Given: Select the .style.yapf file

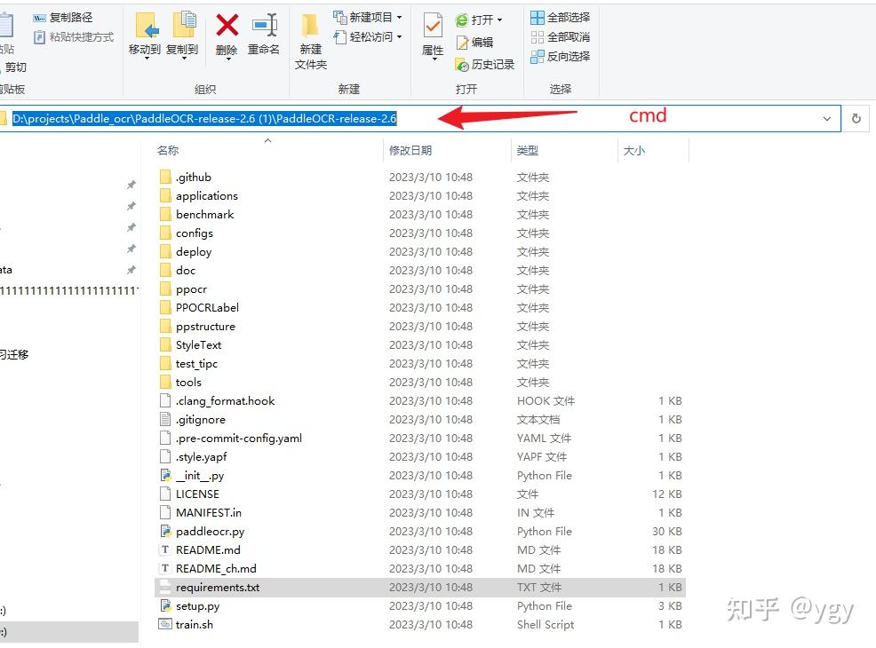Looking at the screenshot, I should (201, 456).
